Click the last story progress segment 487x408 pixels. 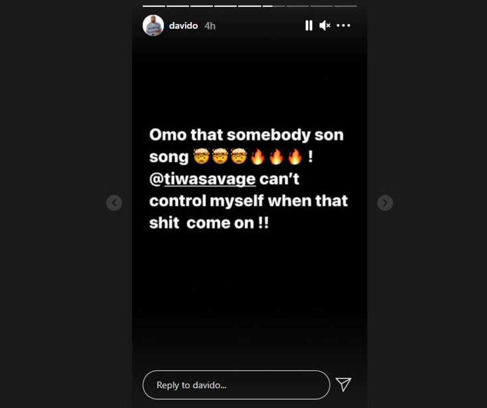pyautogui.click(x=345, y=6)
